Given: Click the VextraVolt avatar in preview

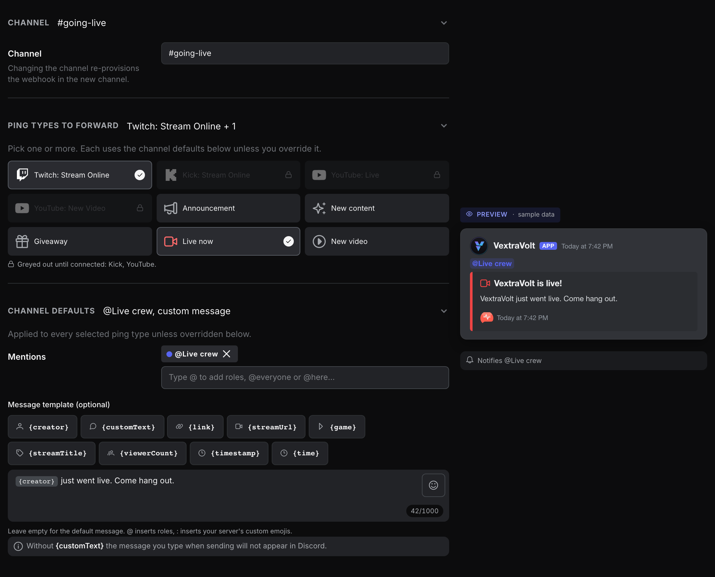Looking at the screenshot, I should point(479,246).
